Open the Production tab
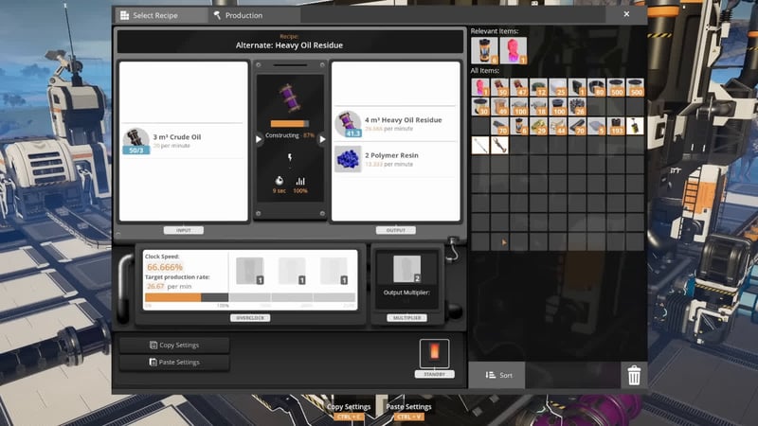This screenshot has width=758, height=426. coord(254,15)
